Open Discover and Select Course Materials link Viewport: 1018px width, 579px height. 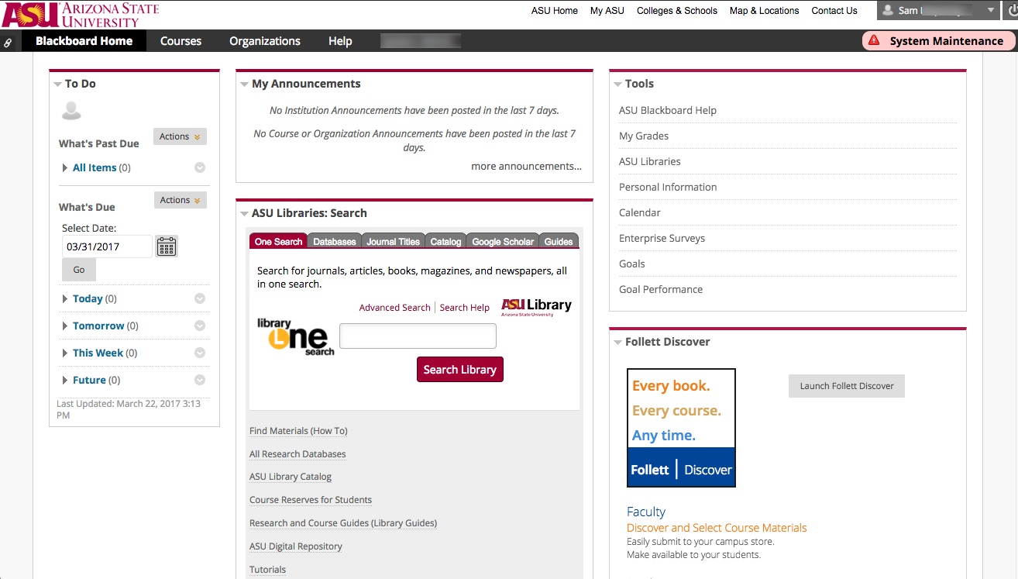tap(717, 528)
